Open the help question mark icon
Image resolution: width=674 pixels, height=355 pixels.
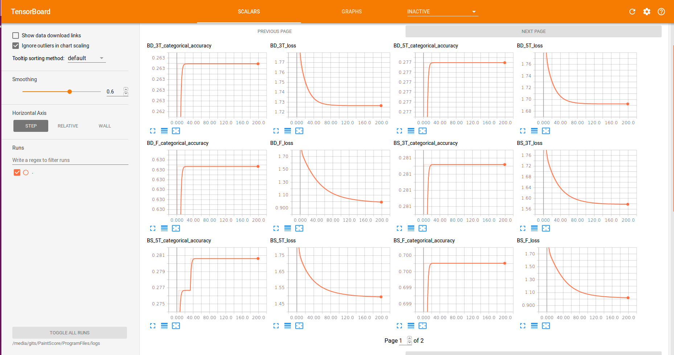pos(661,12)
